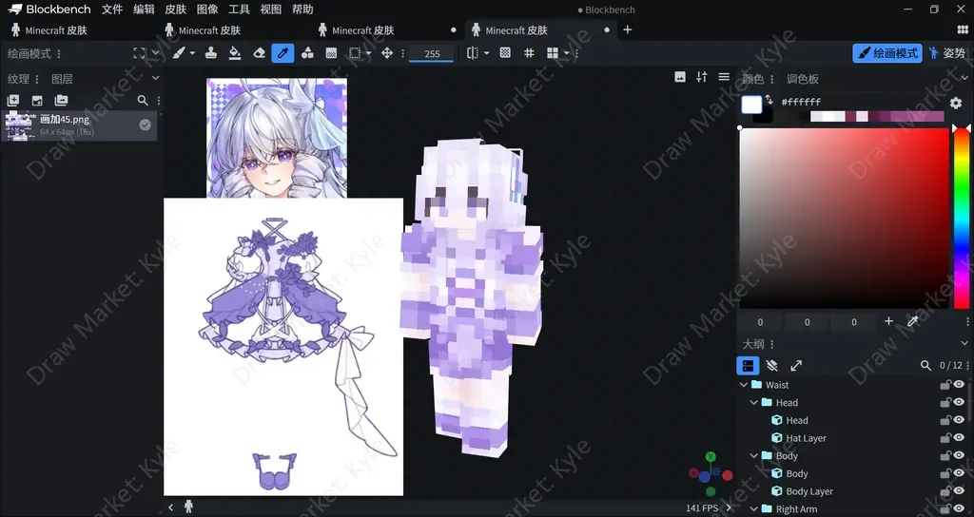Click the unlink layers icon in outliner toolbar
The width and height of the screenshot is (974, 517).
click(772, 366)
